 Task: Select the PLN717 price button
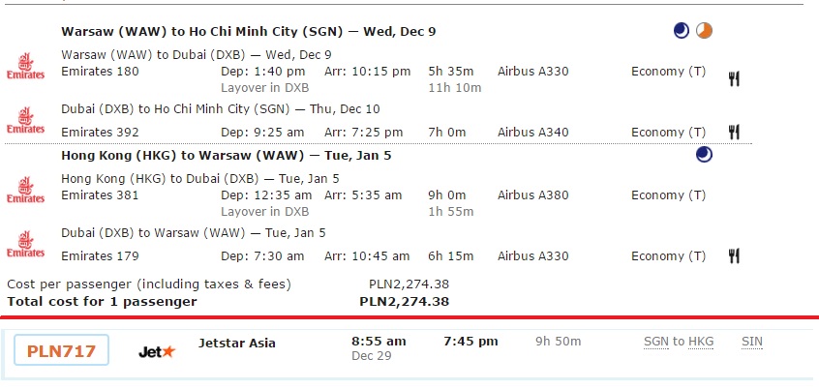pos(61,350)
